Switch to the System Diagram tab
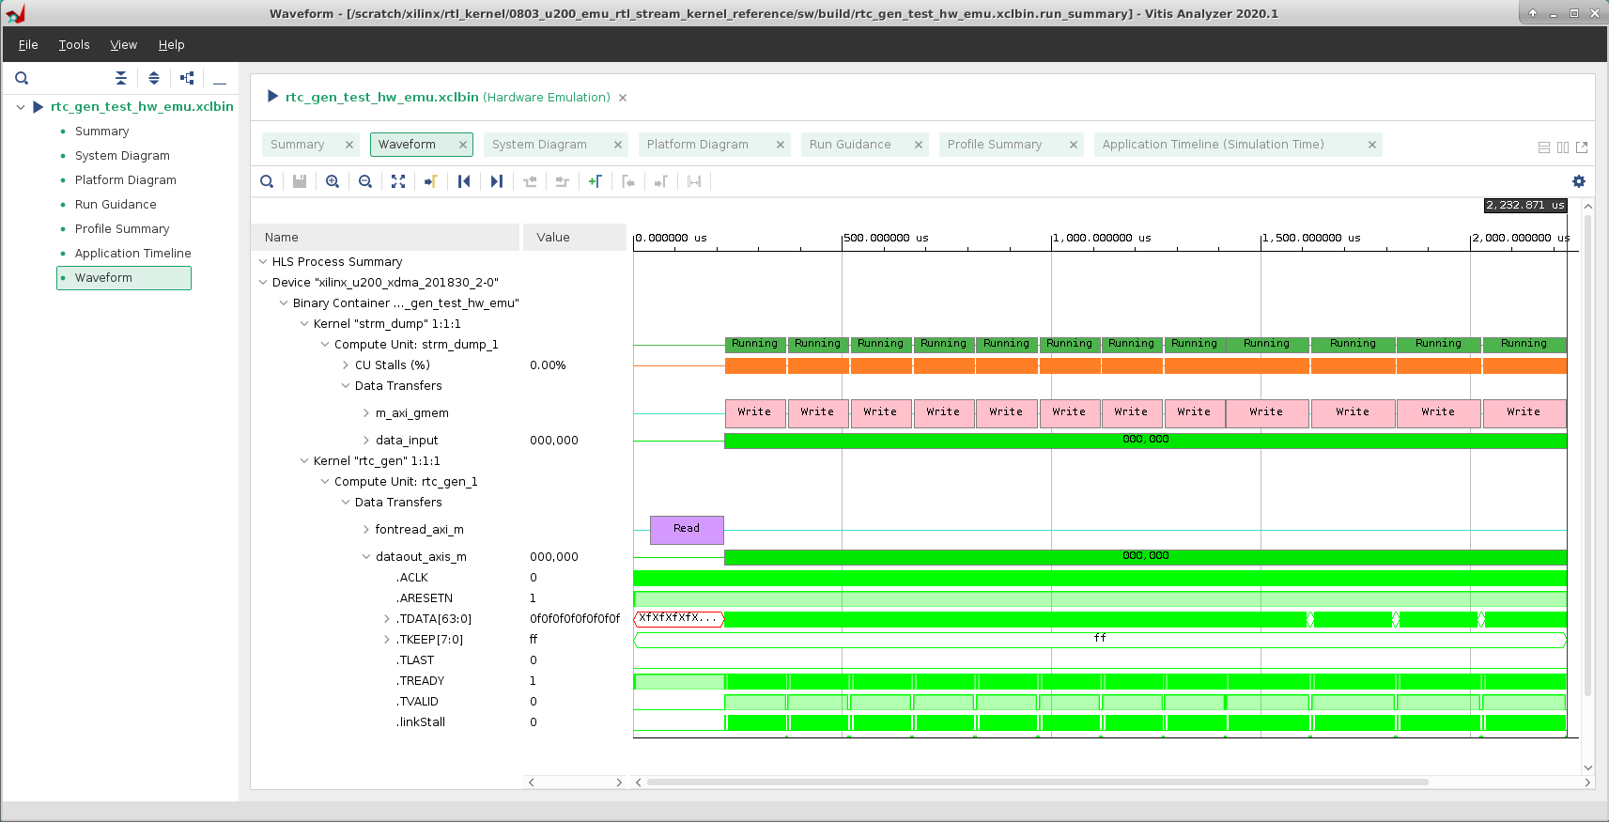The height and width of the screenshot is (822, 1609). (539, 145)
